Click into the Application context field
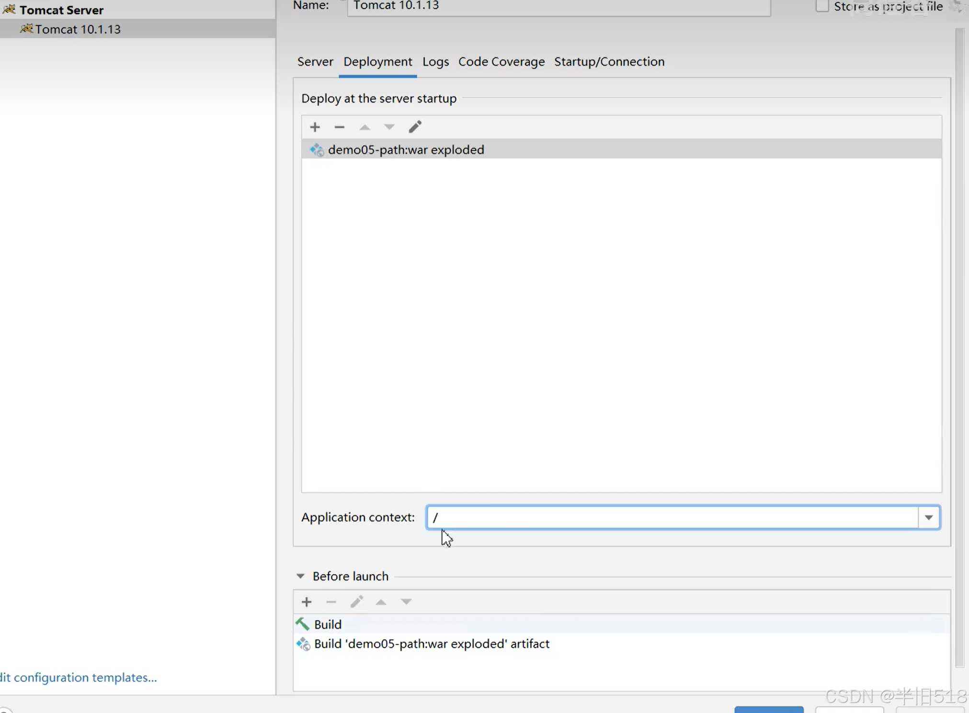 tap(673, 517)
